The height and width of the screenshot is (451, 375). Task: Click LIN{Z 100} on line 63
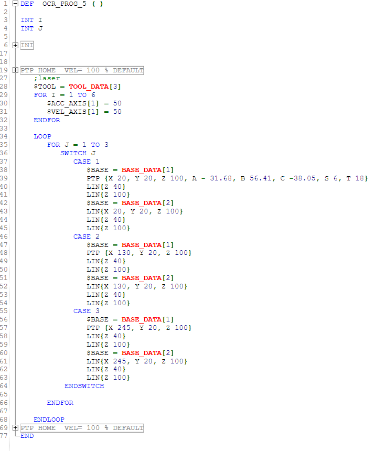click(109, 378)
